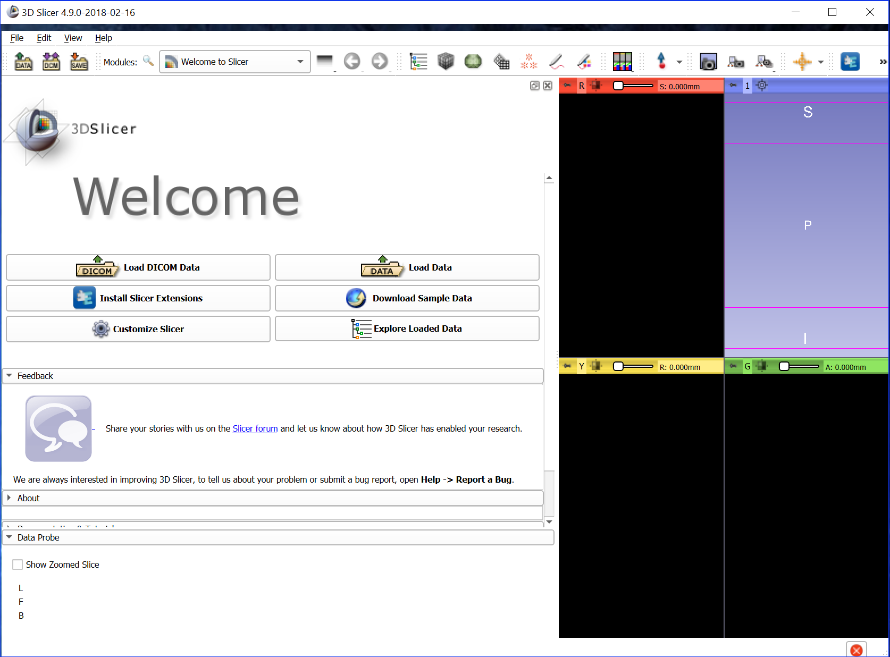
Task: Open the Markups module red dots icon
Action: click(x=529, y=62)
